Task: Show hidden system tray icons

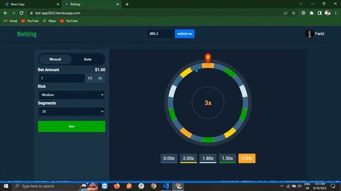Action: pos(282,186)
